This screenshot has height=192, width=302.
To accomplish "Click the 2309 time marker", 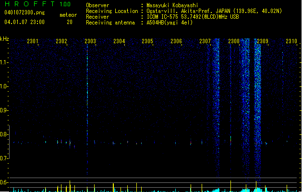I will coord(263,41).
